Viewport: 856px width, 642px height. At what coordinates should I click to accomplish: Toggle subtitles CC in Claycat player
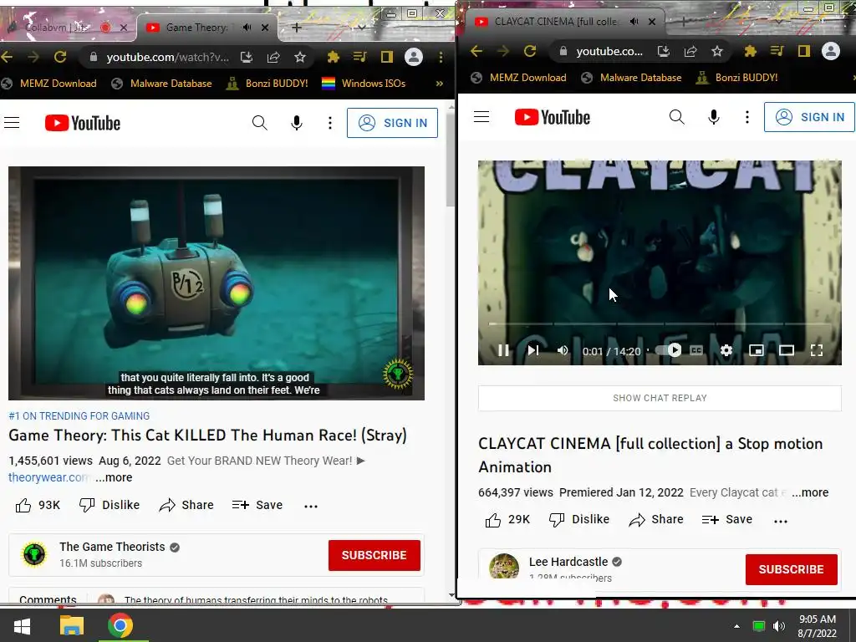click(x=696, y=350)
